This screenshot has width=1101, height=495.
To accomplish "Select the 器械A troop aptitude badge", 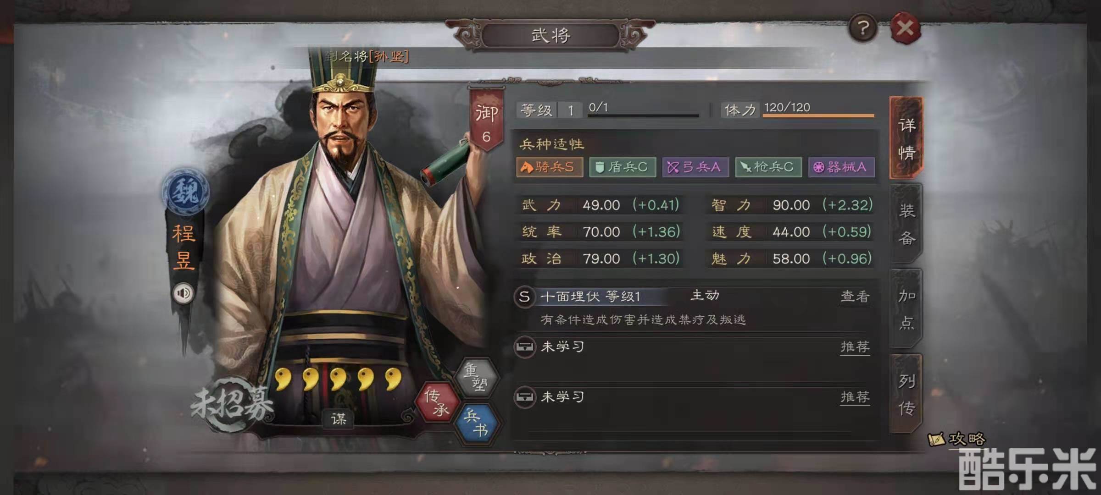I will coord(841,167).
